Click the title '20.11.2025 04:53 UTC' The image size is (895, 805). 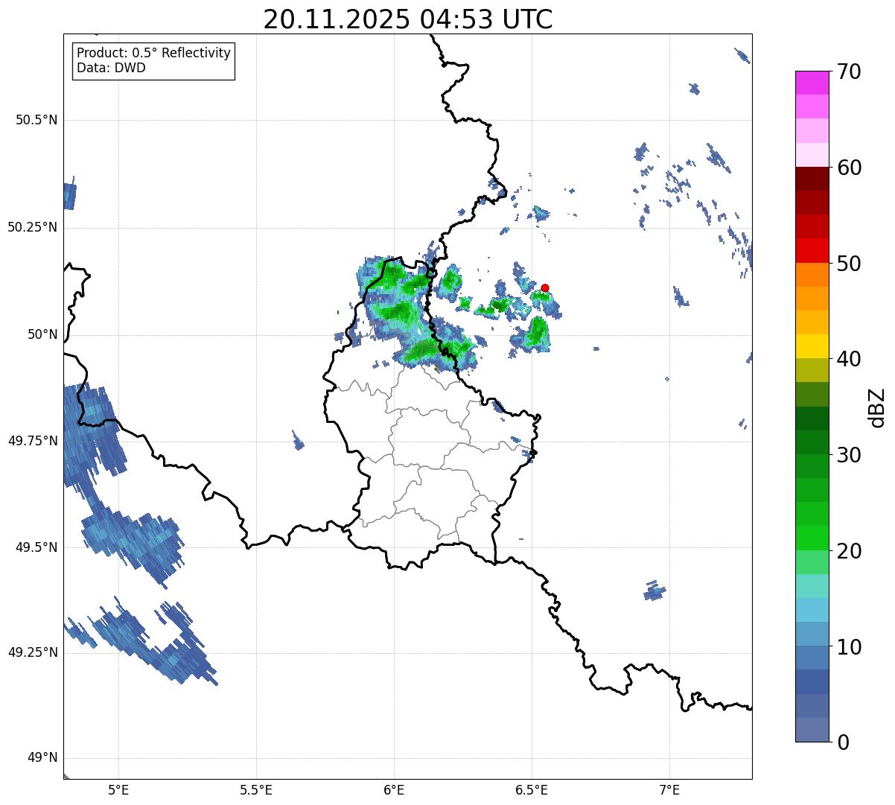(408, 19)
